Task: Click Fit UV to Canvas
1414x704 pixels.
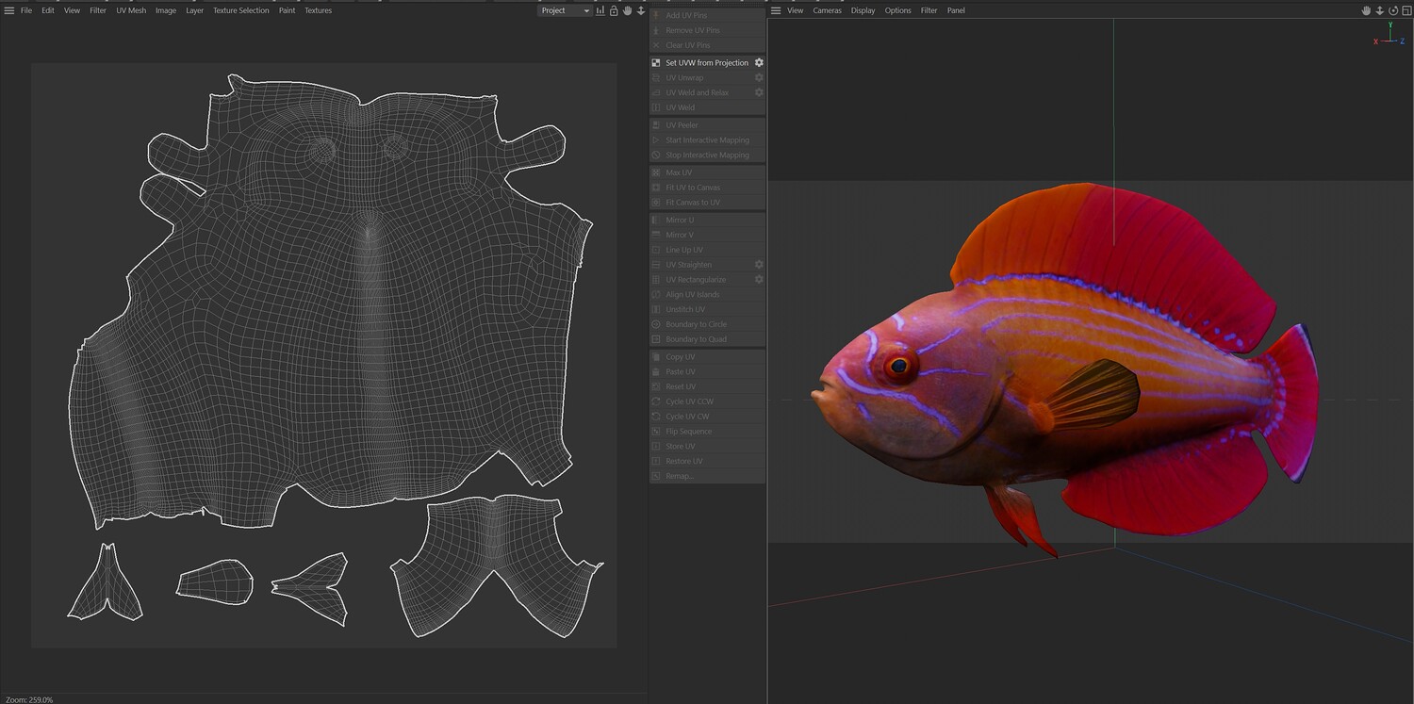Action: coord(693,188)
